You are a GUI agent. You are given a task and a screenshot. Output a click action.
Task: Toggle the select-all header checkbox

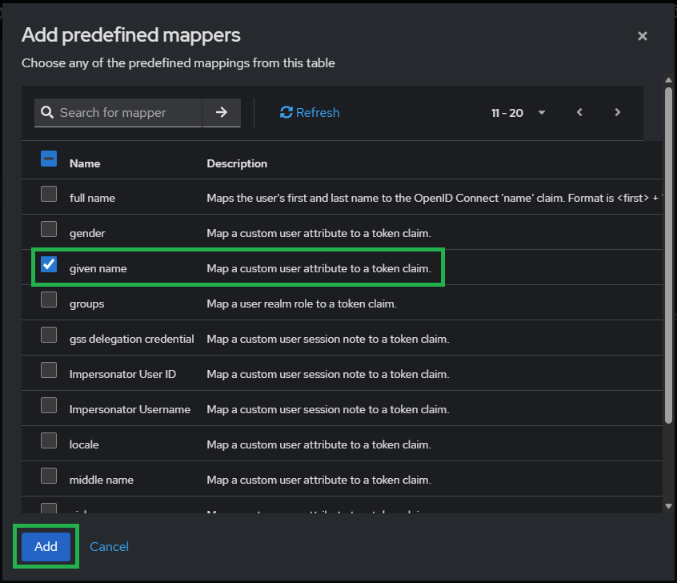49,159
